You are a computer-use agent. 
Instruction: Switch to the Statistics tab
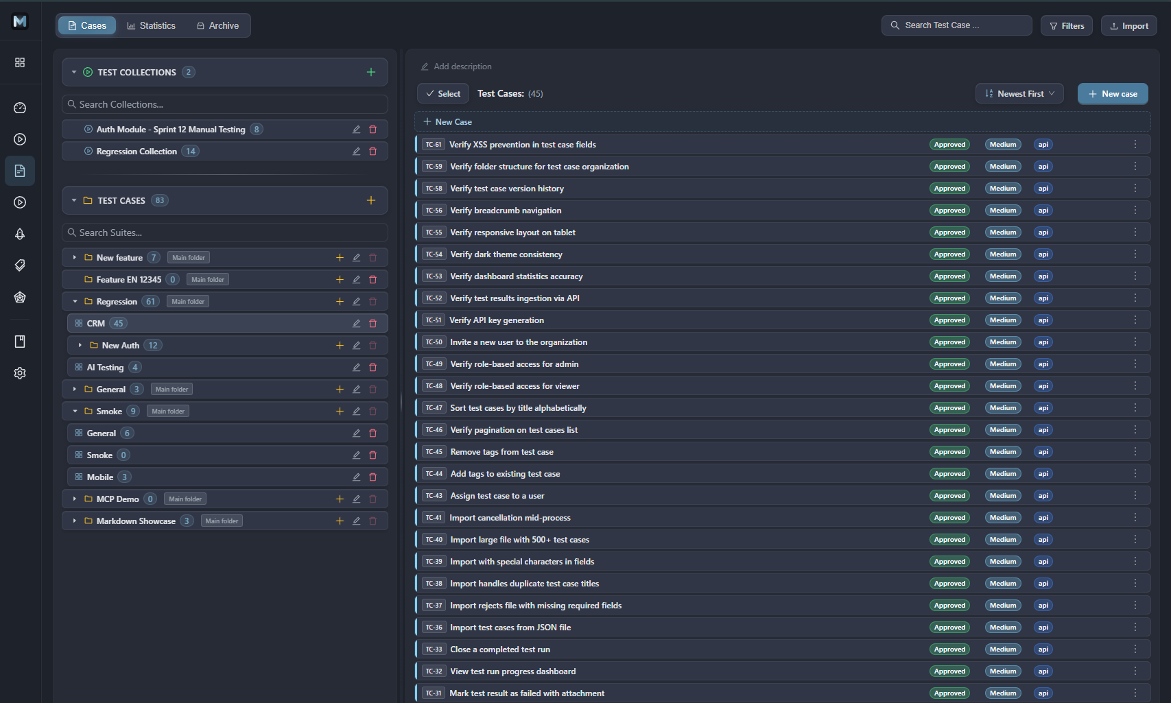[x=152, y=26]
